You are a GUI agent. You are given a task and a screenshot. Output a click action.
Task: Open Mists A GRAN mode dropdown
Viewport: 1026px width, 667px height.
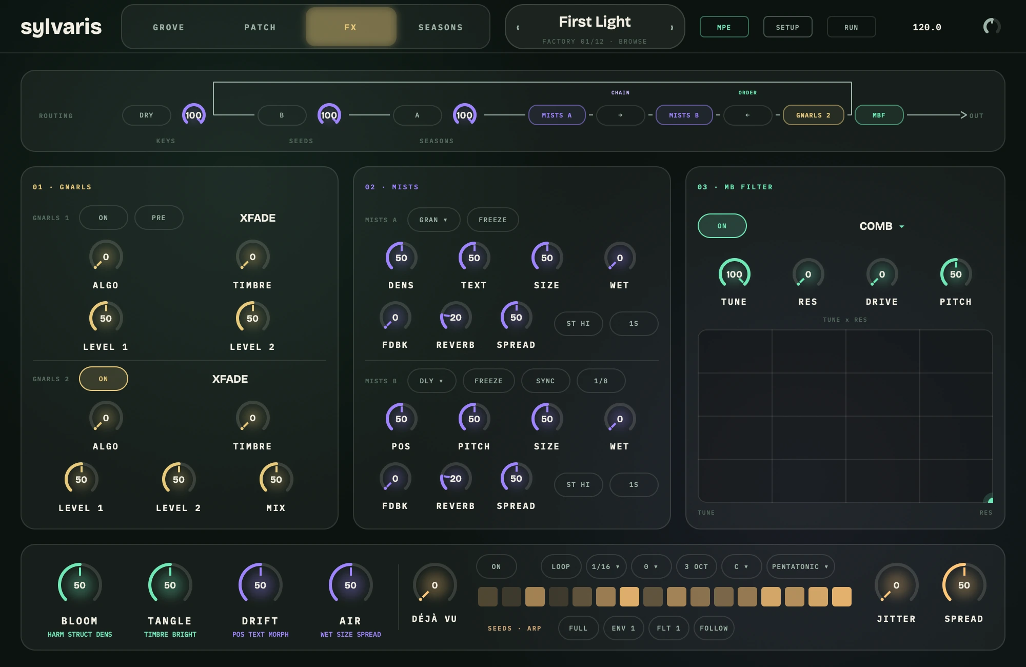point(434,220)
